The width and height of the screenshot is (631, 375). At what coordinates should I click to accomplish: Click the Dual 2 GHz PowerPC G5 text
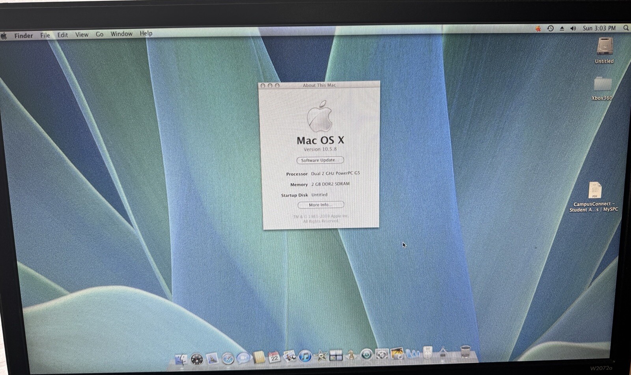tap(336, 173)
